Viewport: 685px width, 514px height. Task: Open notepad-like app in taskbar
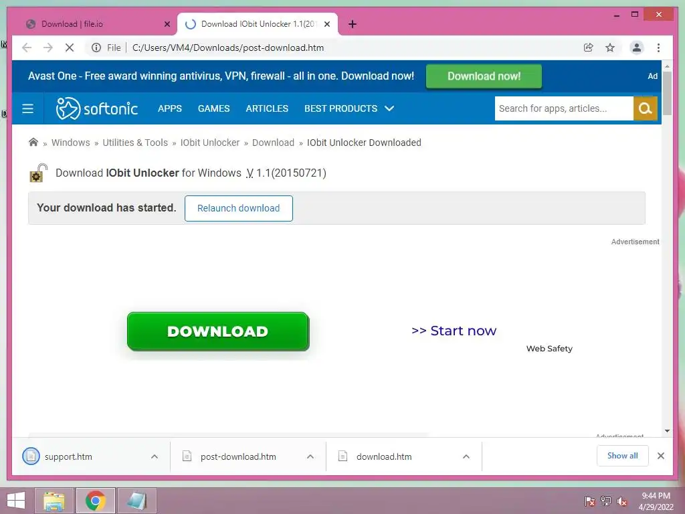coord(136,501)
